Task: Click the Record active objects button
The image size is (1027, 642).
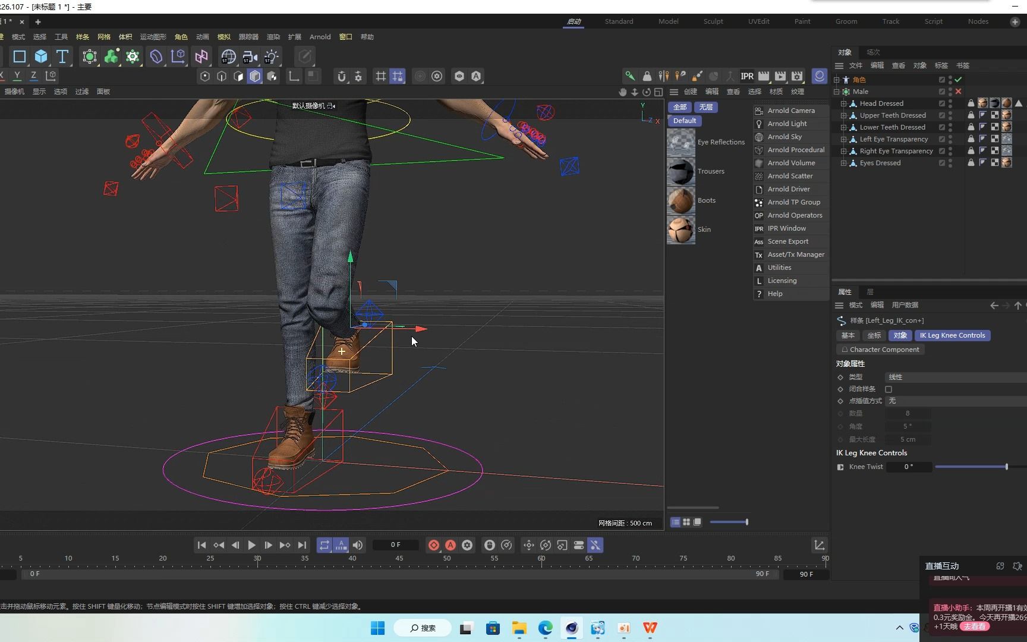Action: pyautogui.click(x=434, y=545)
